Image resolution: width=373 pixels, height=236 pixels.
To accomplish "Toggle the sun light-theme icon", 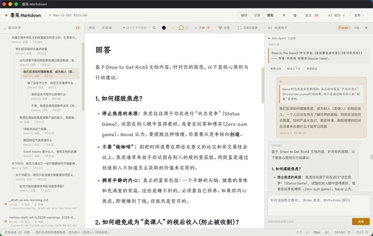I will pos(284,15).
